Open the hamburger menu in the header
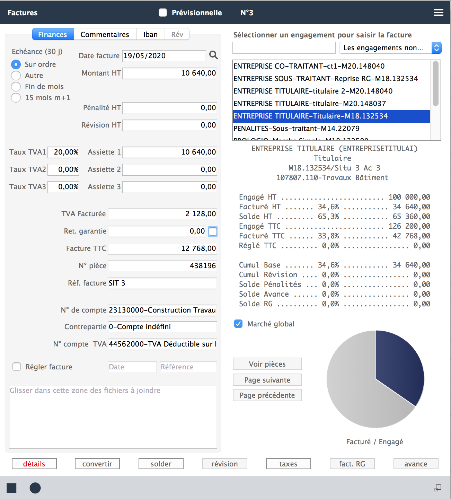Viewport: 451px width, 499px height. click(x=438, y=12)
